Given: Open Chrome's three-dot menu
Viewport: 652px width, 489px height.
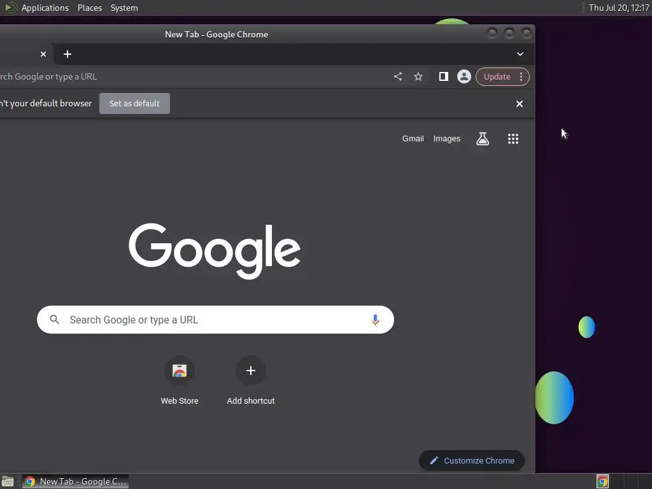Looking at the screenshot, I should click(521, 76).
